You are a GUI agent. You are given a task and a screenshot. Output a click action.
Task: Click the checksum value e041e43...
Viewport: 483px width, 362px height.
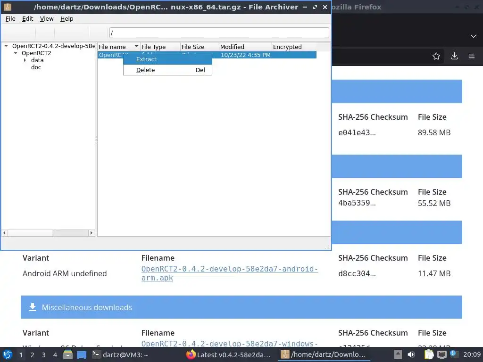(x=357, y=132)
